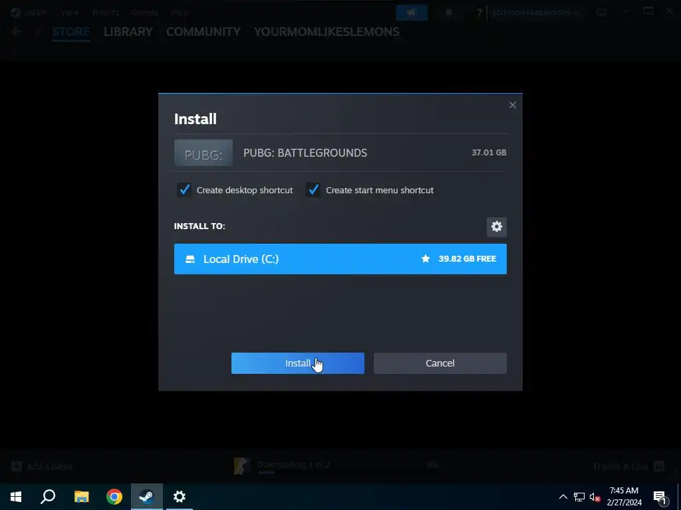Click the network tray icon

(x=579, y=497)
